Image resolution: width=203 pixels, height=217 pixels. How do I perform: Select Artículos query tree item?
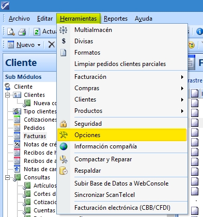coord(45,186)
